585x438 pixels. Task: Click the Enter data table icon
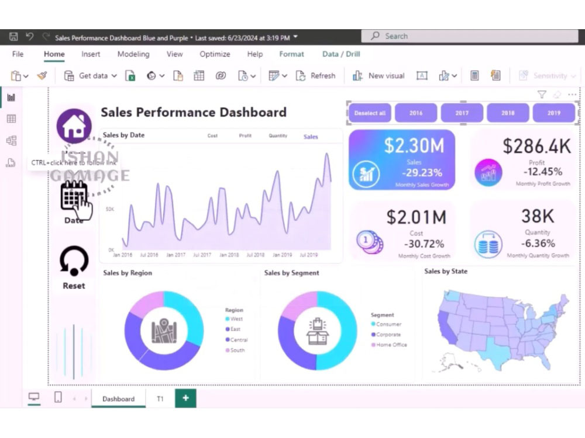tap(199, 75)
